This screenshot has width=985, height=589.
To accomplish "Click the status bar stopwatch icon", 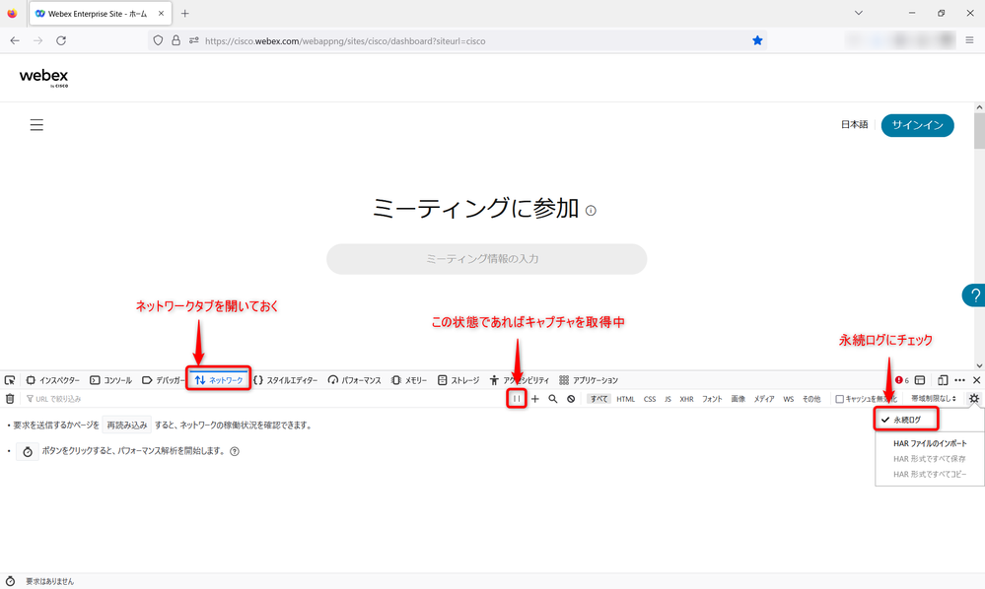I will [10, 581].
